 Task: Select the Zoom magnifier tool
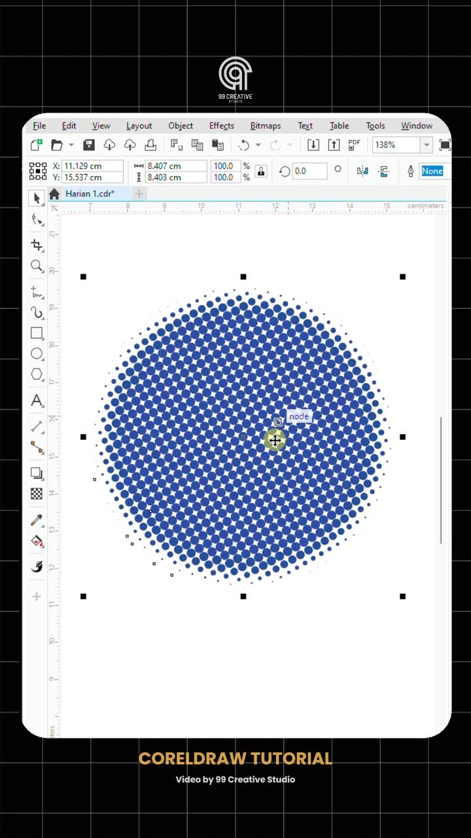click(x=37, y=266)
